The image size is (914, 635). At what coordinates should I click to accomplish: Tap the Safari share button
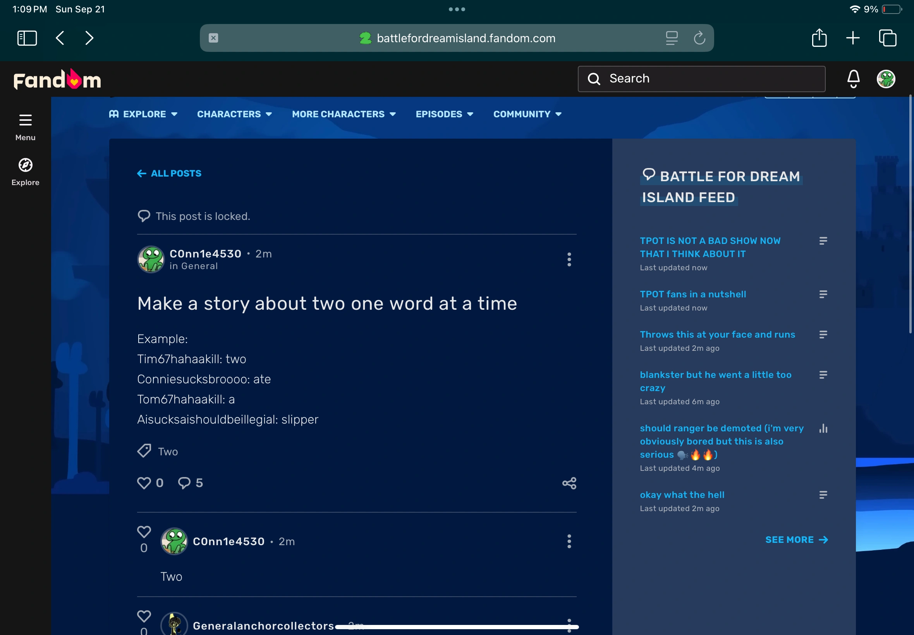coord(819,38)
